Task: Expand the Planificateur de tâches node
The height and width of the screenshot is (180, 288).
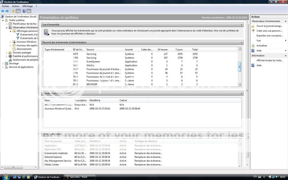Action: coord(7,24)
